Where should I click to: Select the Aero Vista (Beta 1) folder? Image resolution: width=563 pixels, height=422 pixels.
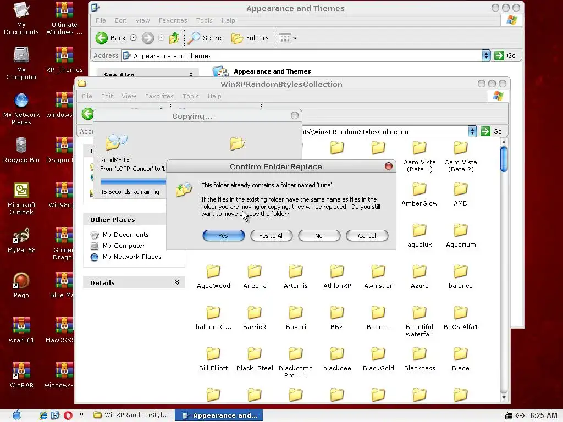coord(420,157)
